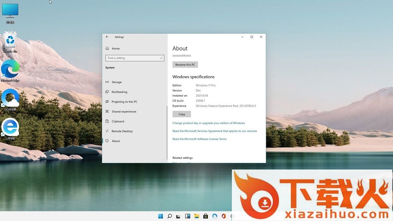Select the This PC desktop icon
This screenshot has height=221, width=393.
point(10,14)
